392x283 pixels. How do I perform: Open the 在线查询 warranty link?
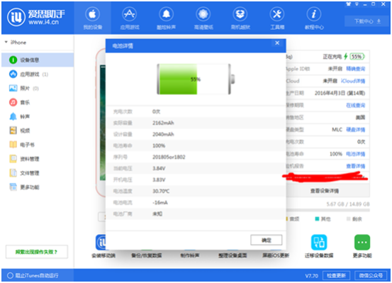356,106
